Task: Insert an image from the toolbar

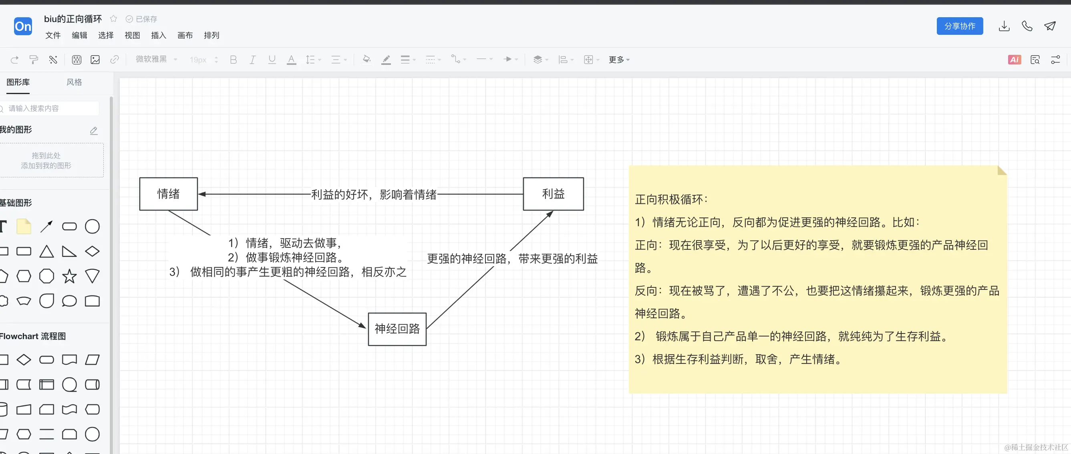Action: point(95,59)
